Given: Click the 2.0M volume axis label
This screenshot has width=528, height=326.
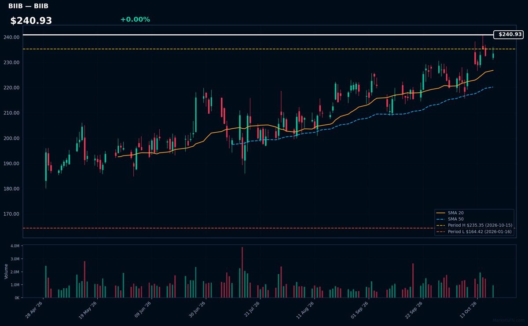Looking at the screenshot, I should 15,272.
